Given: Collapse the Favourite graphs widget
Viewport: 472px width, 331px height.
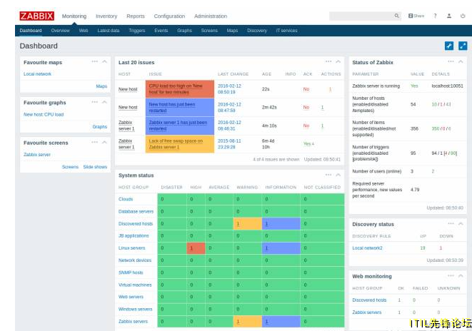Looking at the screenshot, I should [x=104, y=102].
